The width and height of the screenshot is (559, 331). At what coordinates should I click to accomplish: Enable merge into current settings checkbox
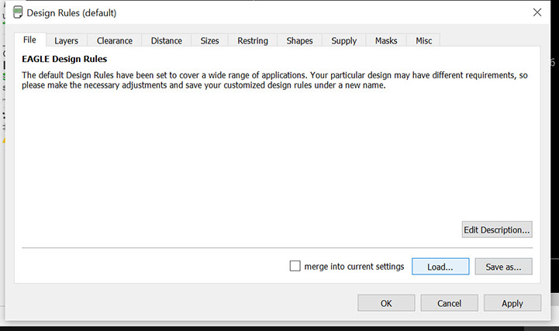(295, 266)
